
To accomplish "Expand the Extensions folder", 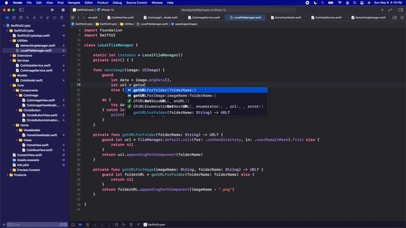I will tap(11, 56).
